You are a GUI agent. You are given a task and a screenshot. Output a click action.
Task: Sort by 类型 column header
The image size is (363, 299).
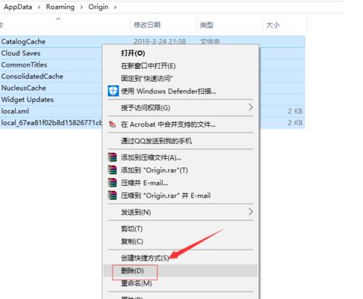click(206, 25)
